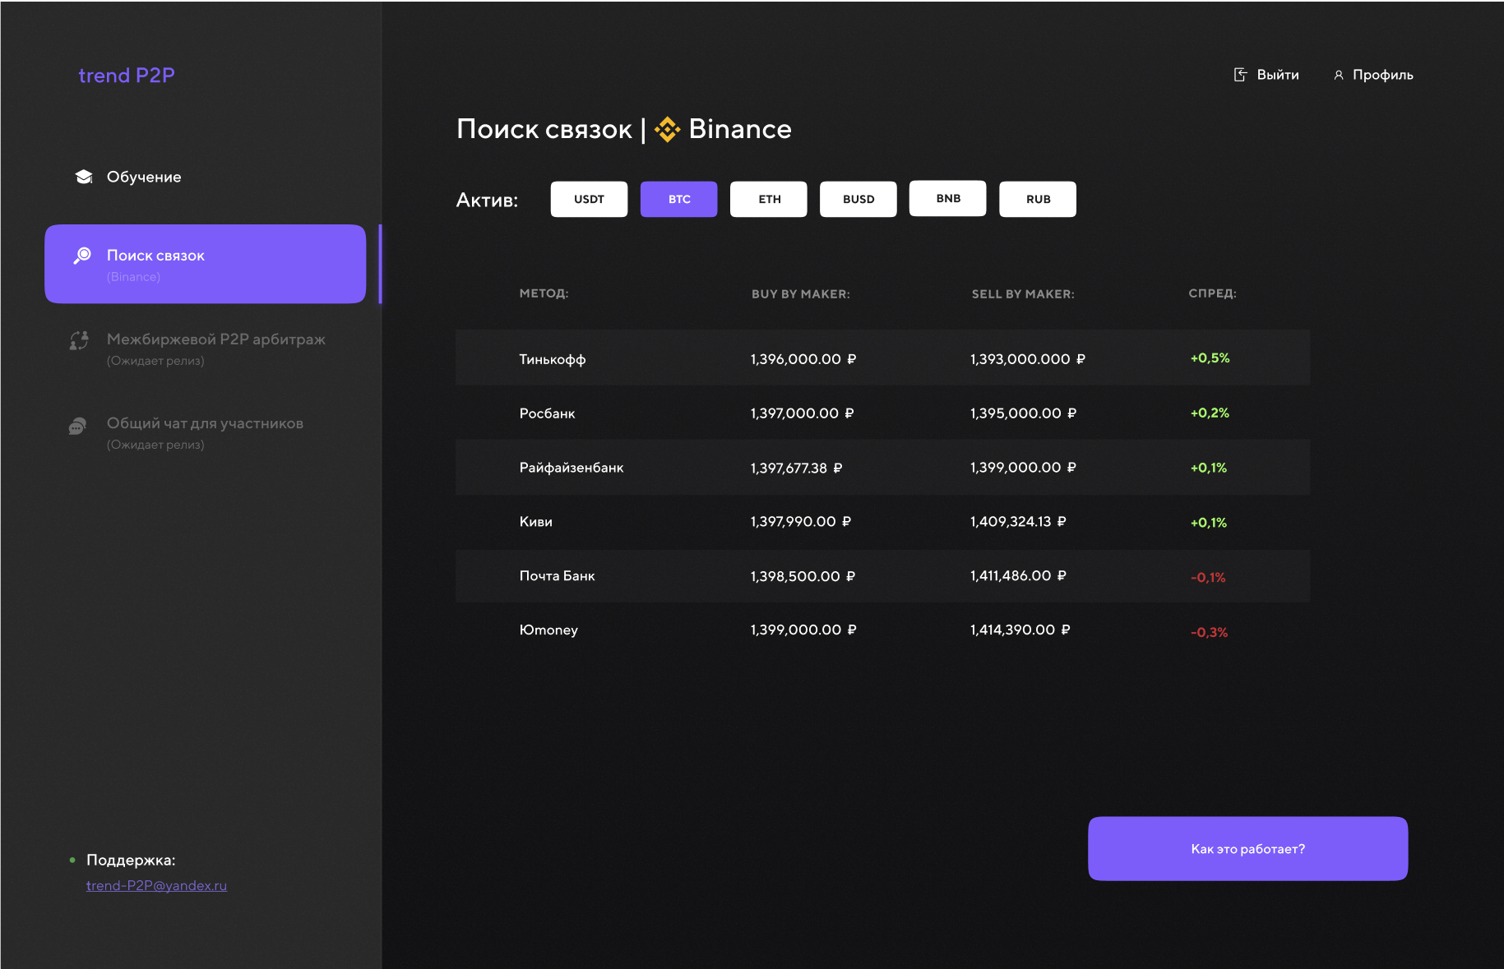
Task: Click the graduation cap icon beside Обучение
Action: (x=84, y=177)
